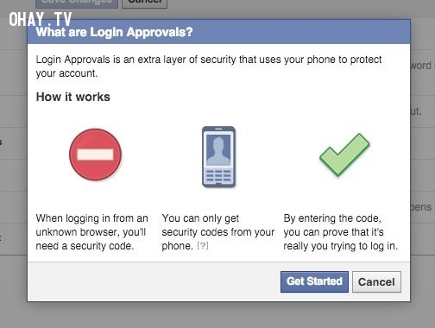The image size is (435, 328).
Task: Click the dimmed page background below the dialog
Action: [x=217, y=315]
